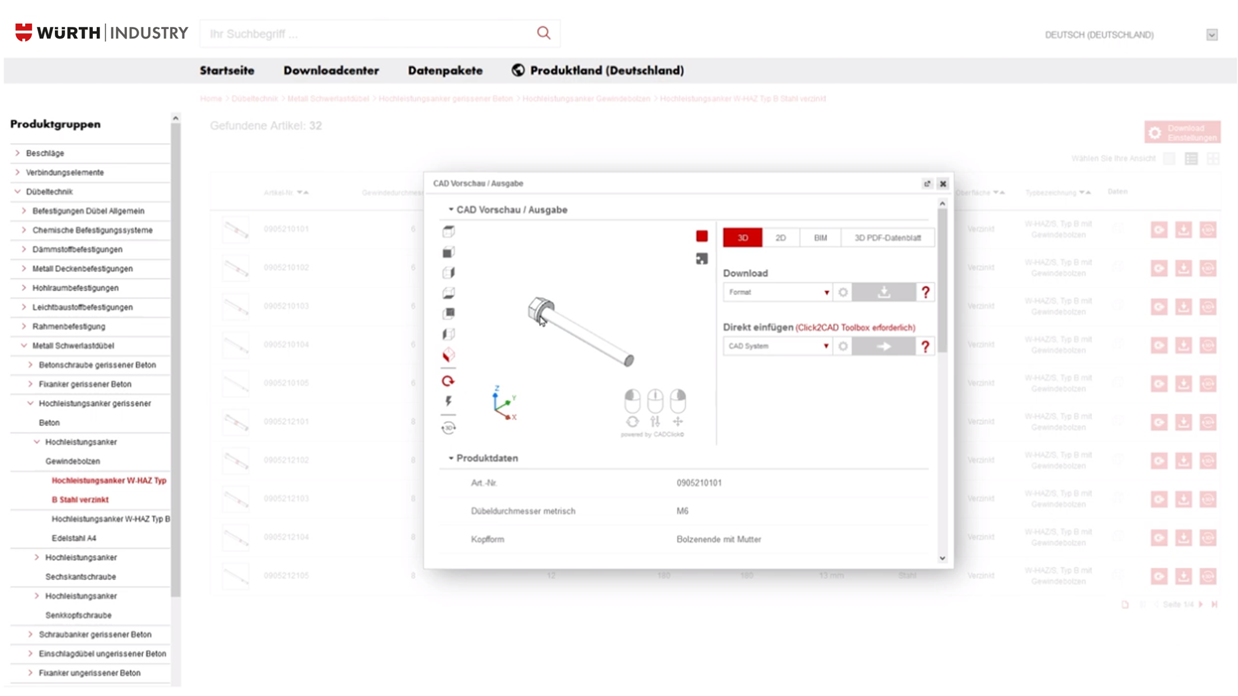
Task: Click 3D rotation mode icon
Action: click(449, 428)
